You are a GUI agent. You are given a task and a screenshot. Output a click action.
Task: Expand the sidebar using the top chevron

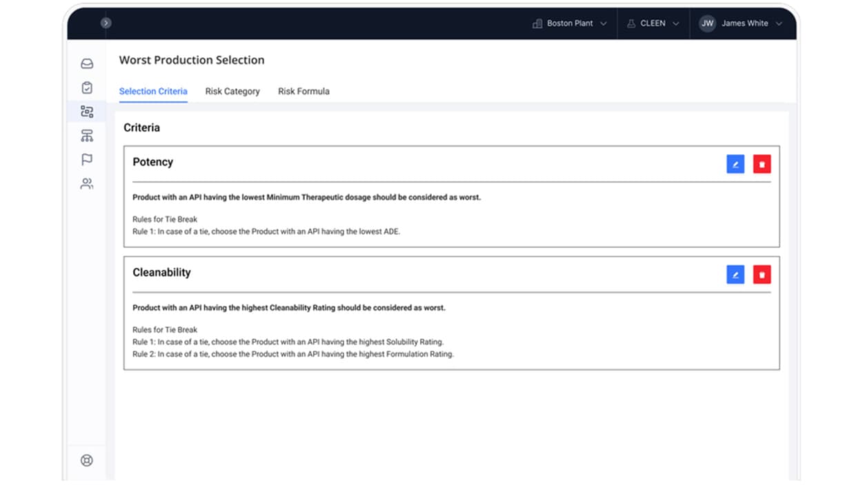coord(106,23)
